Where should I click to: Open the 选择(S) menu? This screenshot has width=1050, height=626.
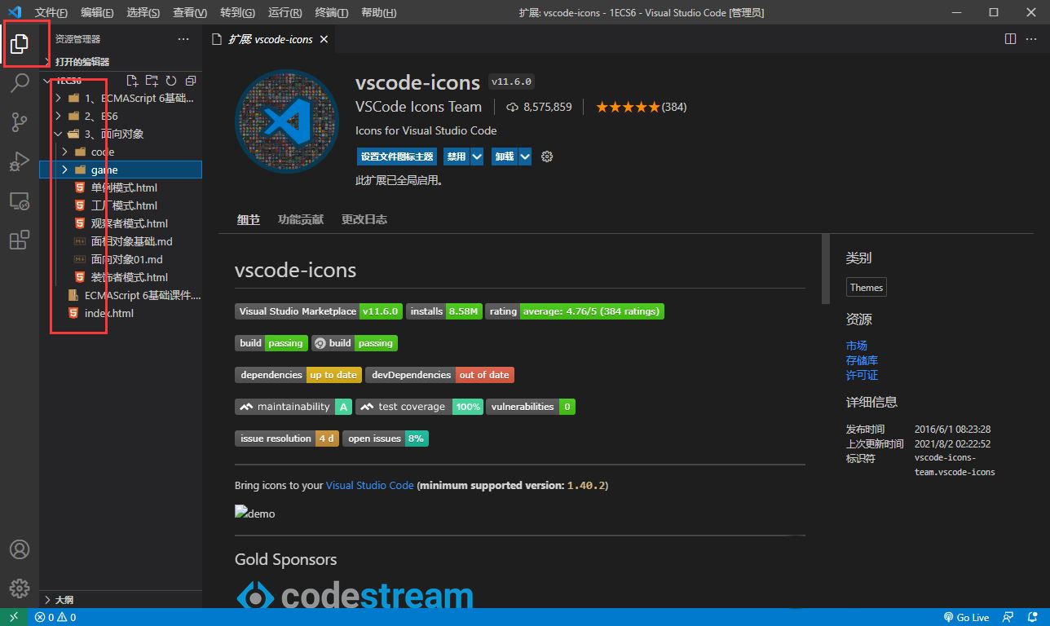pyautogui.click(x=143, y=12)
